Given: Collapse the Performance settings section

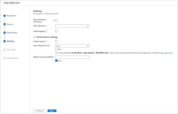Looking at the screenshot, I should coord(34,37).
